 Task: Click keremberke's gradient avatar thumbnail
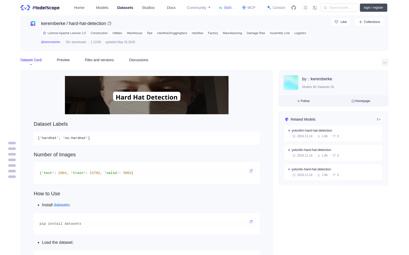(291, 83)
